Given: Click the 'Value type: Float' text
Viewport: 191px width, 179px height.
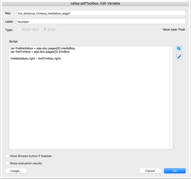Looking at the screenshot, I should pos(174,30).
